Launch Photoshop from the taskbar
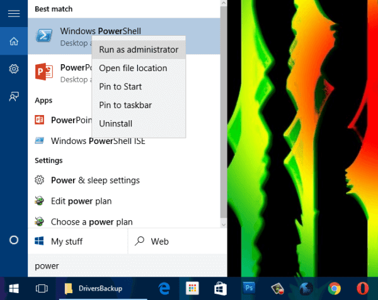This screenshot has width=378, height=300. 249,287
